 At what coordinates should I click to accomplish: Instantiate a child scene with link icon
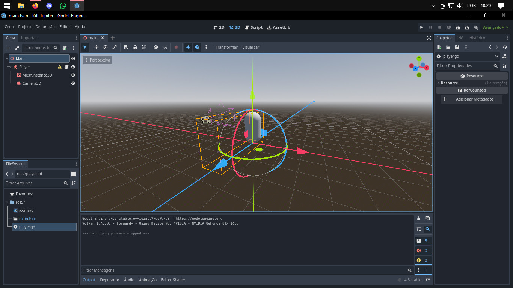pyautogui.click(x=17, y=48)
